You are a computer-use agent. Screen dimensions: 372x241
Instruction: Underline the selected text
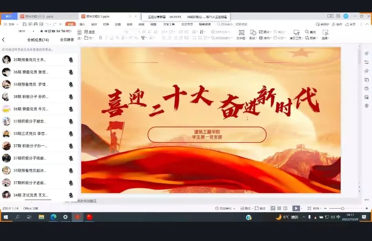(112, 38)
